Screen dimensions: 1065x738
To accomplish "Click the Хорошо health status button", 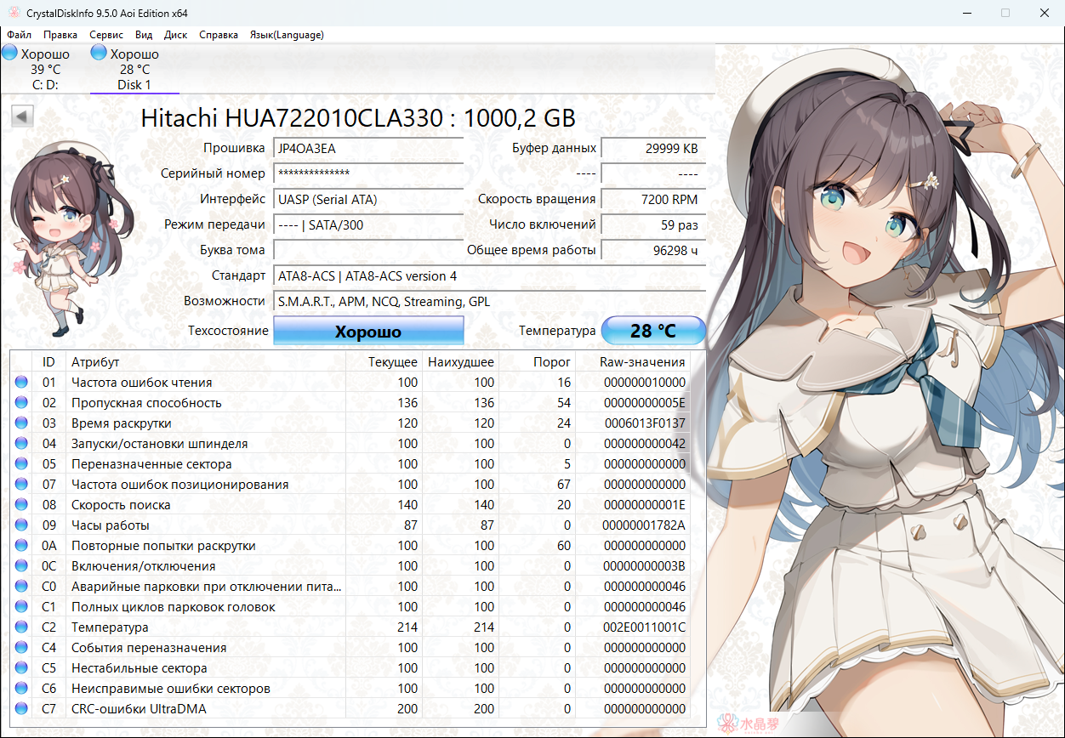I will pyautogui.click(x=367, y=332).
